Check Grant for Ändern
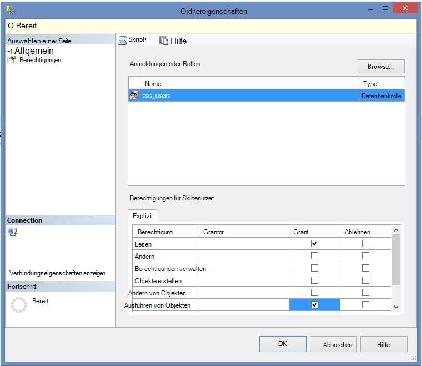The height and width of the screenshot is (366, 422). click(314, 255)
